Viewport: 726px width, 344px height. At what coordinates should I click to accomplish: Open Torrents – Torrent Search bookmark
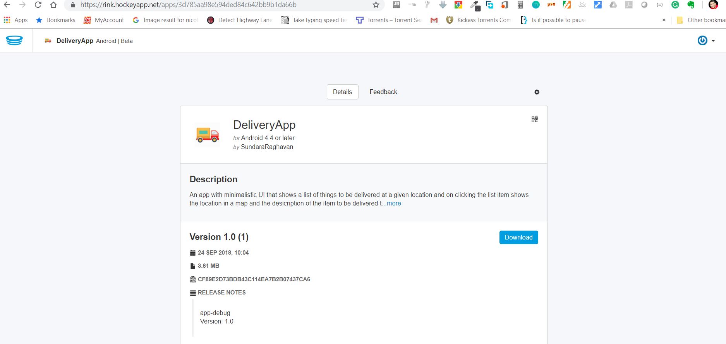coord(389,20)
